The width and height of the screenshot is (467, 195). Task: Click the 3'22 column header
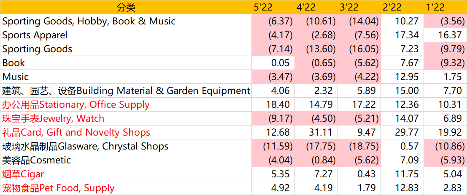359,8
